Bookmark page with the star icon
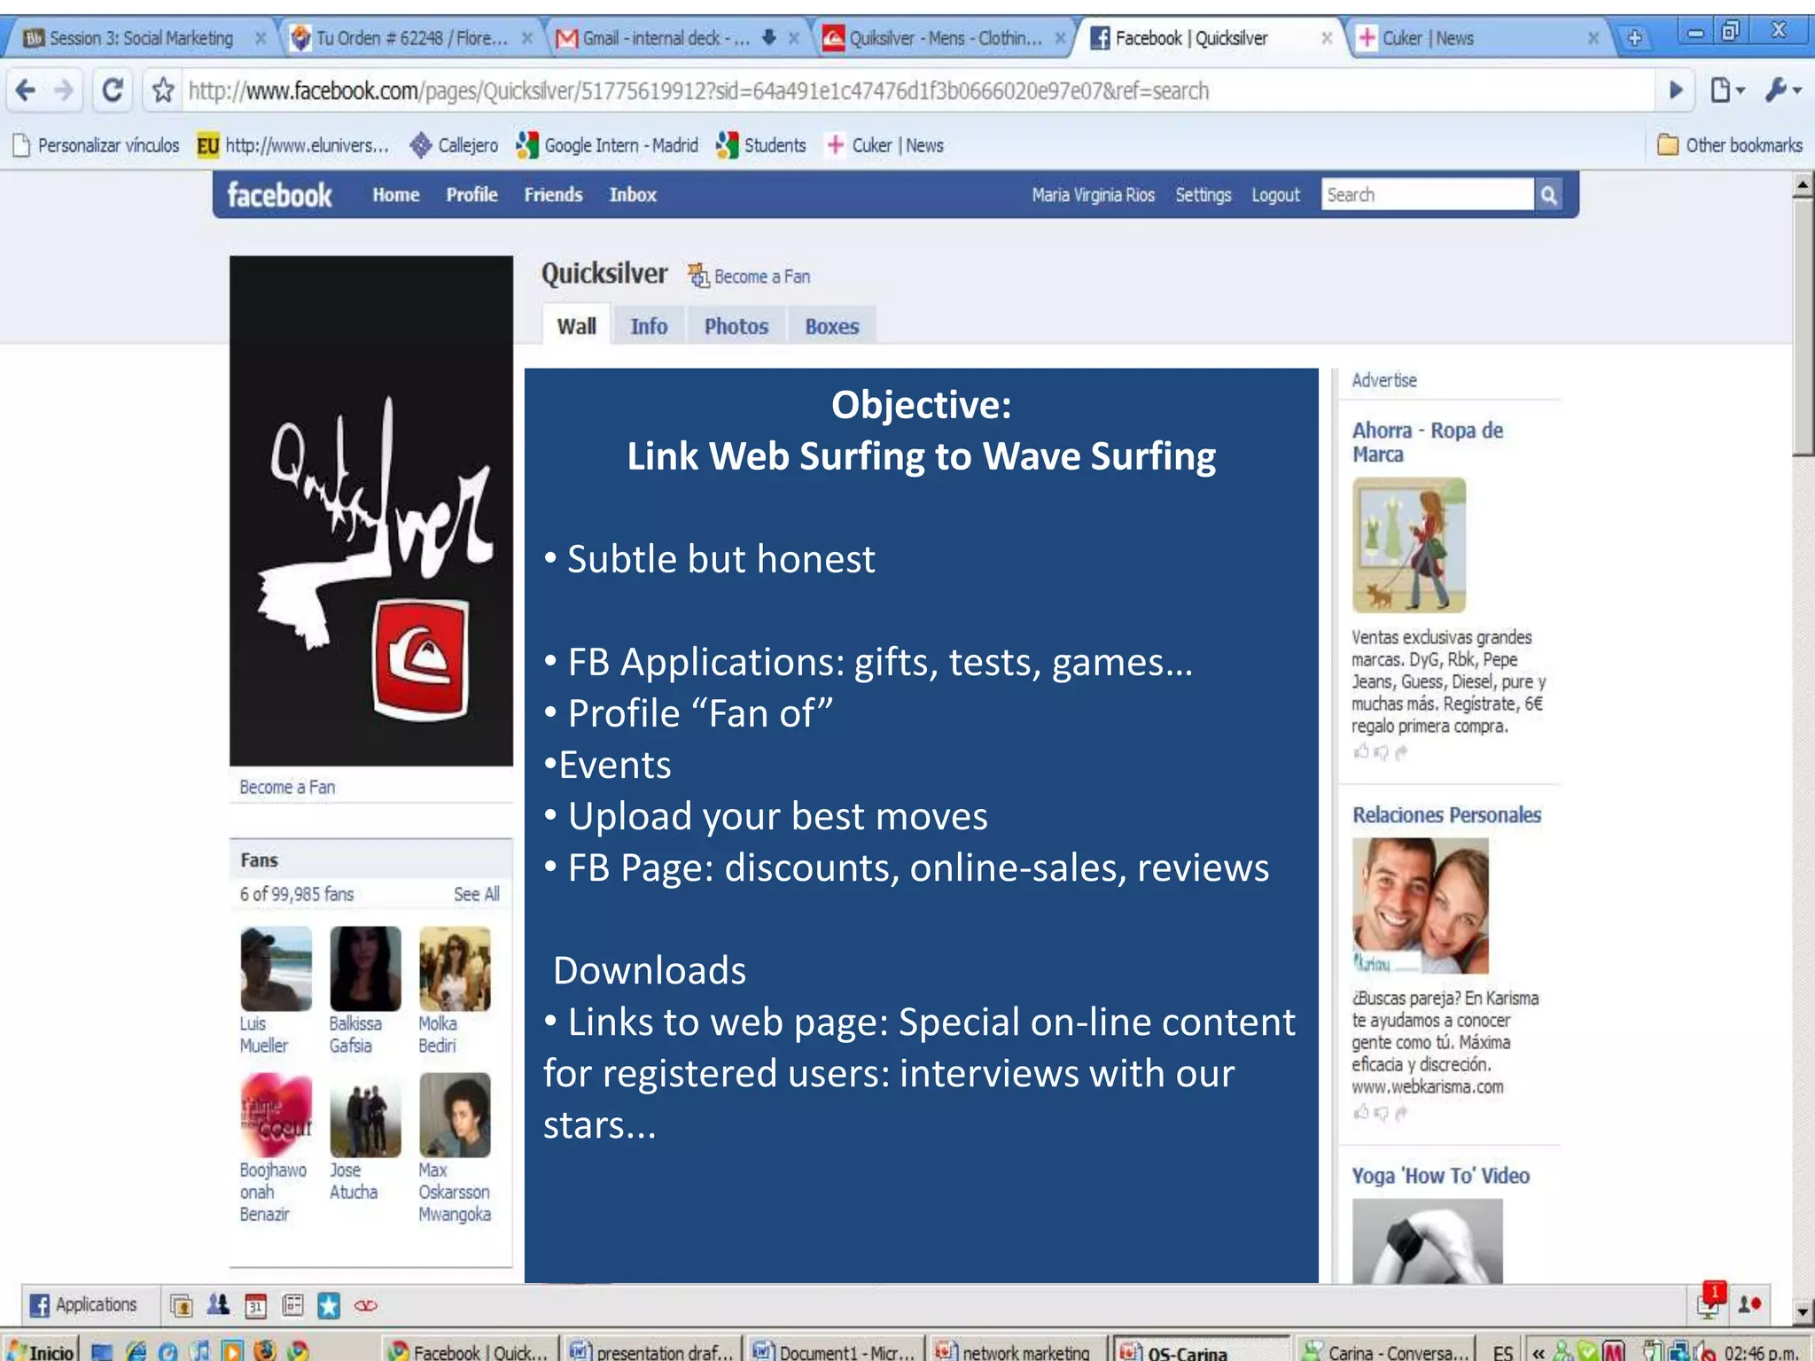Image resolution: width=1815 pixels, height=1361 pixels. click(x=163, y=90)
